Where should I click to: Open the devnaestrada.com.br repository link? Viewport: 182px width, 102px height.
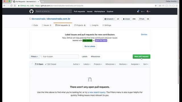coord(59,19)
